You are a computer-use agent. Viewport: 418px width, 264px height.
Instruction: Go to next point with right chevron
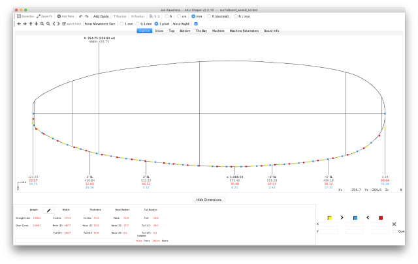coord(58,23)
